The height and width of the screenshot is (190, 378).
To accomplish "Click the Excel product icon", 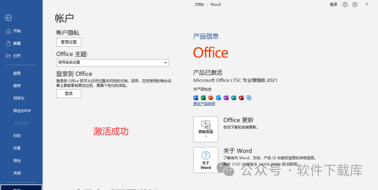I will pos(203,98).
